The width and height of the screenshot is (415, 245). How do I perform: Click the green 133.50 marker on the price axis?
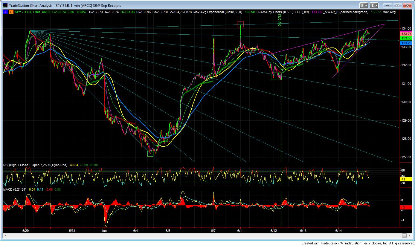tap(406, 39)
